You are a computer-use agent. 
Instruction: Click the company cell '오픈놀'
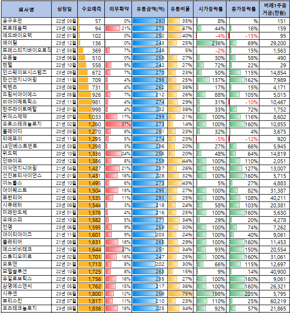26,58
